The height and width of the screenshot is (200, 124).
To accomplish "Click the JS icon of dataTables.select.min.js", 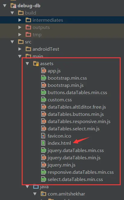I will tap(43, 129).
